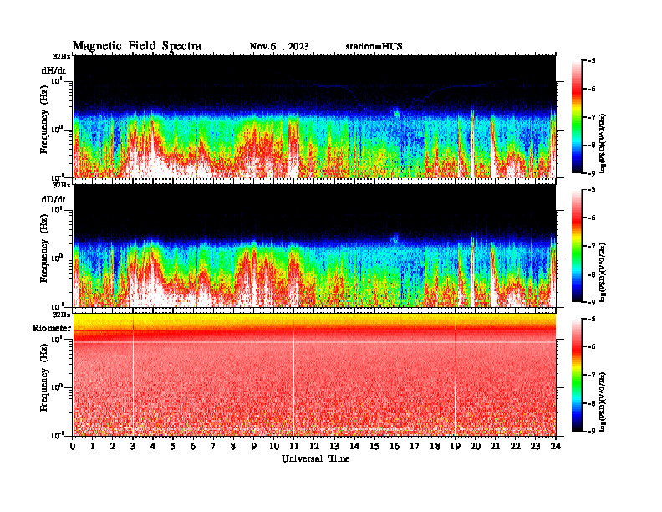Open the dH/dt spectrogram plot
The image size is (662, 512).
coord(314,116)
